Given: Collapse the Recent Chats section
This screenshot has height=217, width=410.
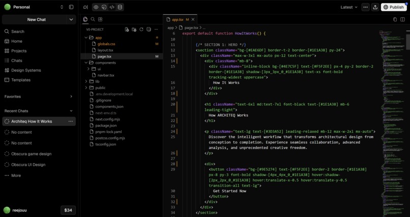Looking at the screenshot, I should (x=71, y=111).
